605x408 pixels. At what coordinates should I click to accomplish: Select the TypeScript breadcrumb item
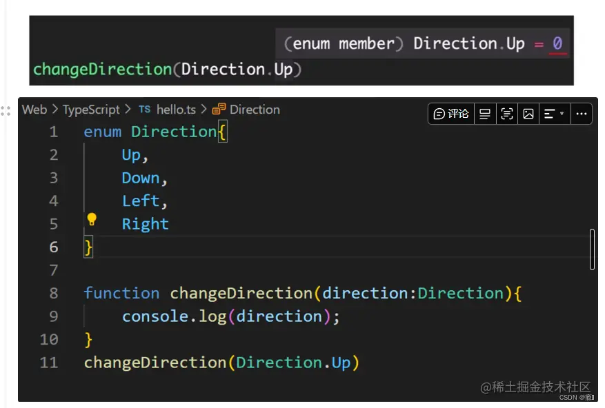(x=91, y=110)
